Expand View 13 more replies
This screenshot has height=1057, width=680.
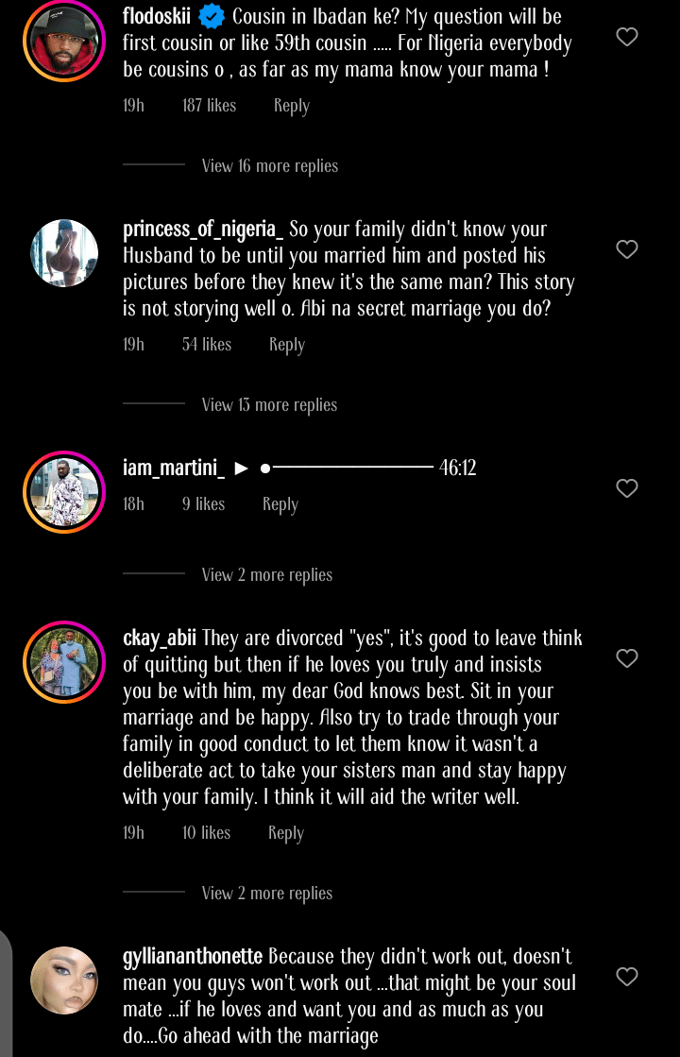pyautogui.click(x=269, y=405)
